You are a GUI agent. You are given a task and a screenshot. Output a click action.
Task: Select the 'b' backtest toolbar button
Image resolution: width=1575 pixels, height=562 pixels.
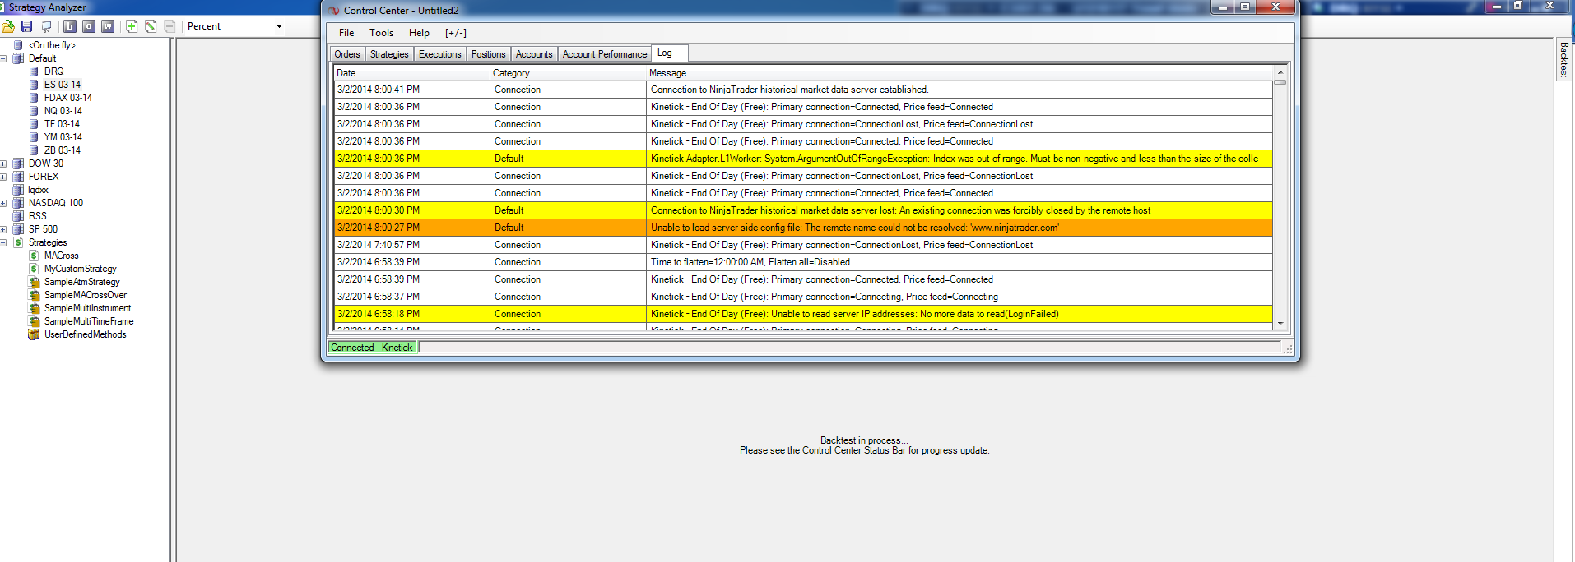tap(70, 26)
